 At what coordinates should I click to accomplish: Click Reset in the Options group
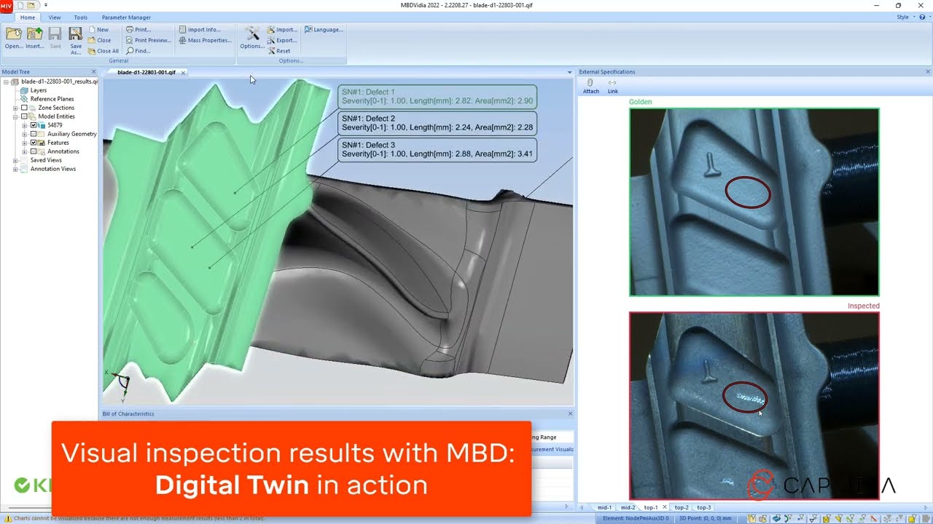click(x=279, y=51)
